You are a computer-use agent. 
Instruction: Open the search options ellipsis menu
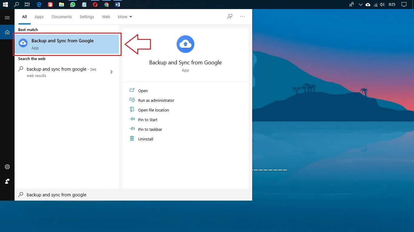coord(242,17)
